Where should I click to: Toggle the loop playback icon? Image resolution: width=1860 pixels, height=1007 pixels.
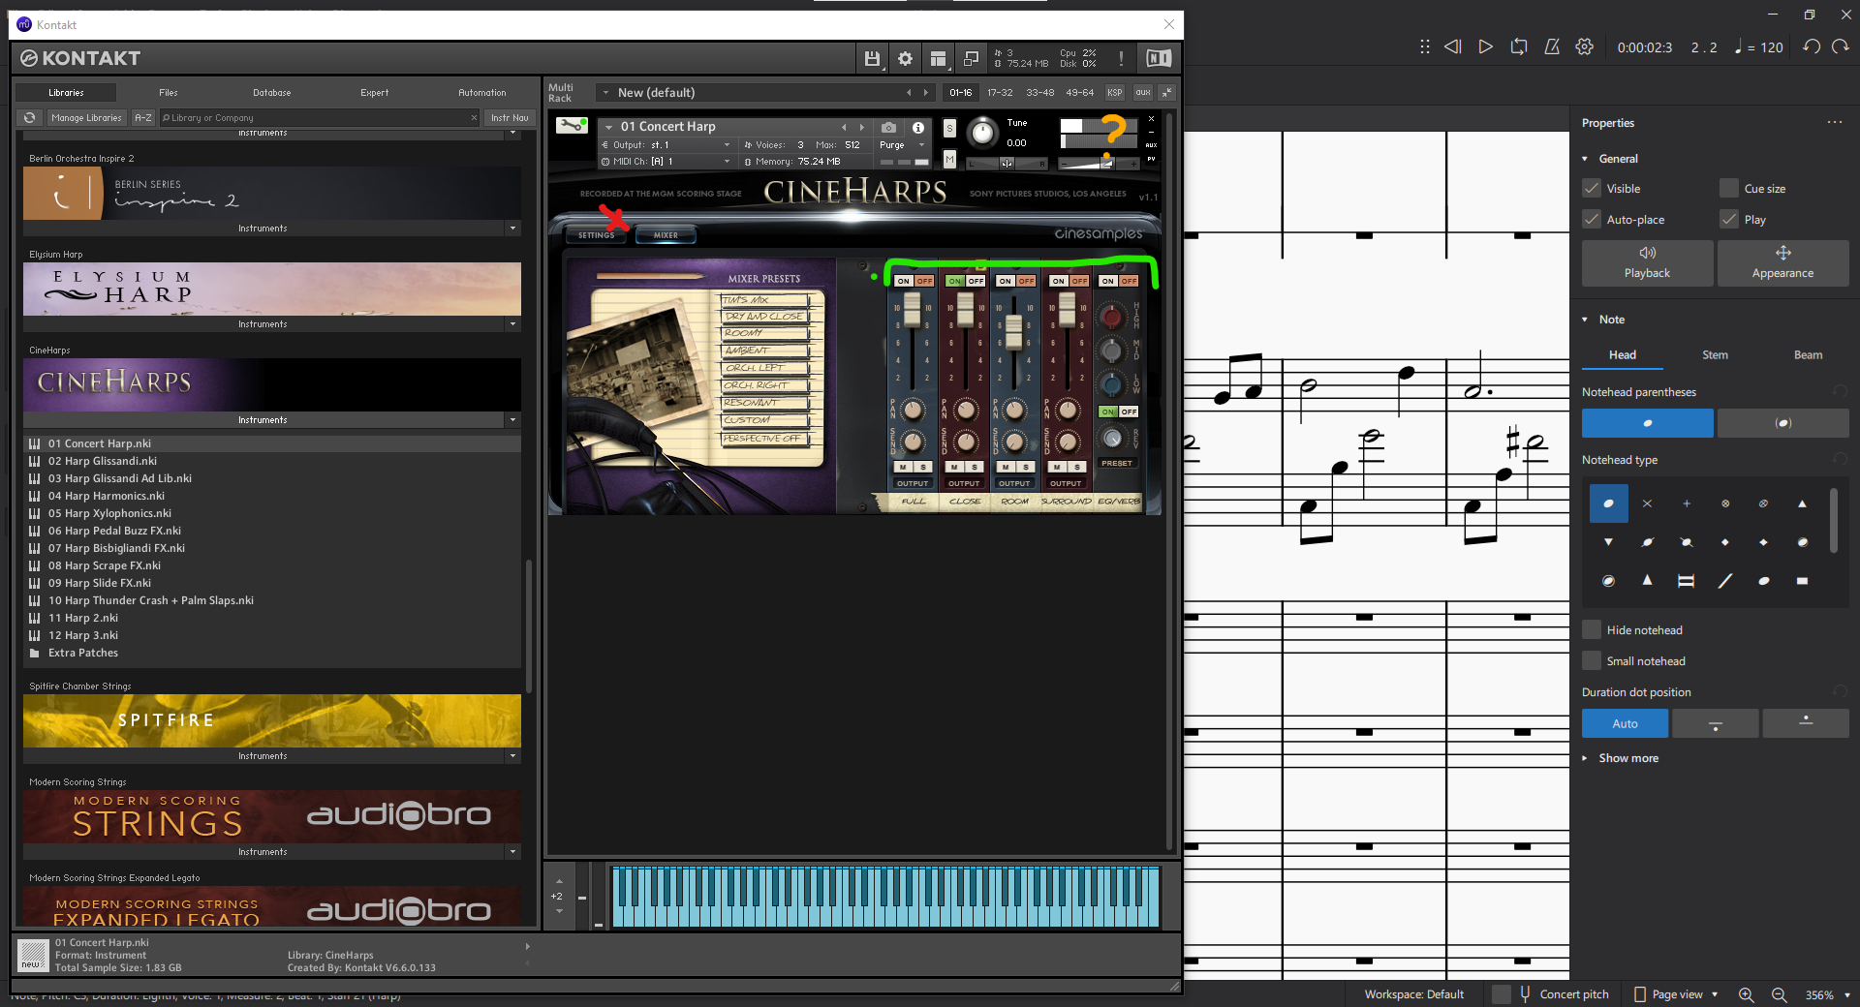[1518, 46]
